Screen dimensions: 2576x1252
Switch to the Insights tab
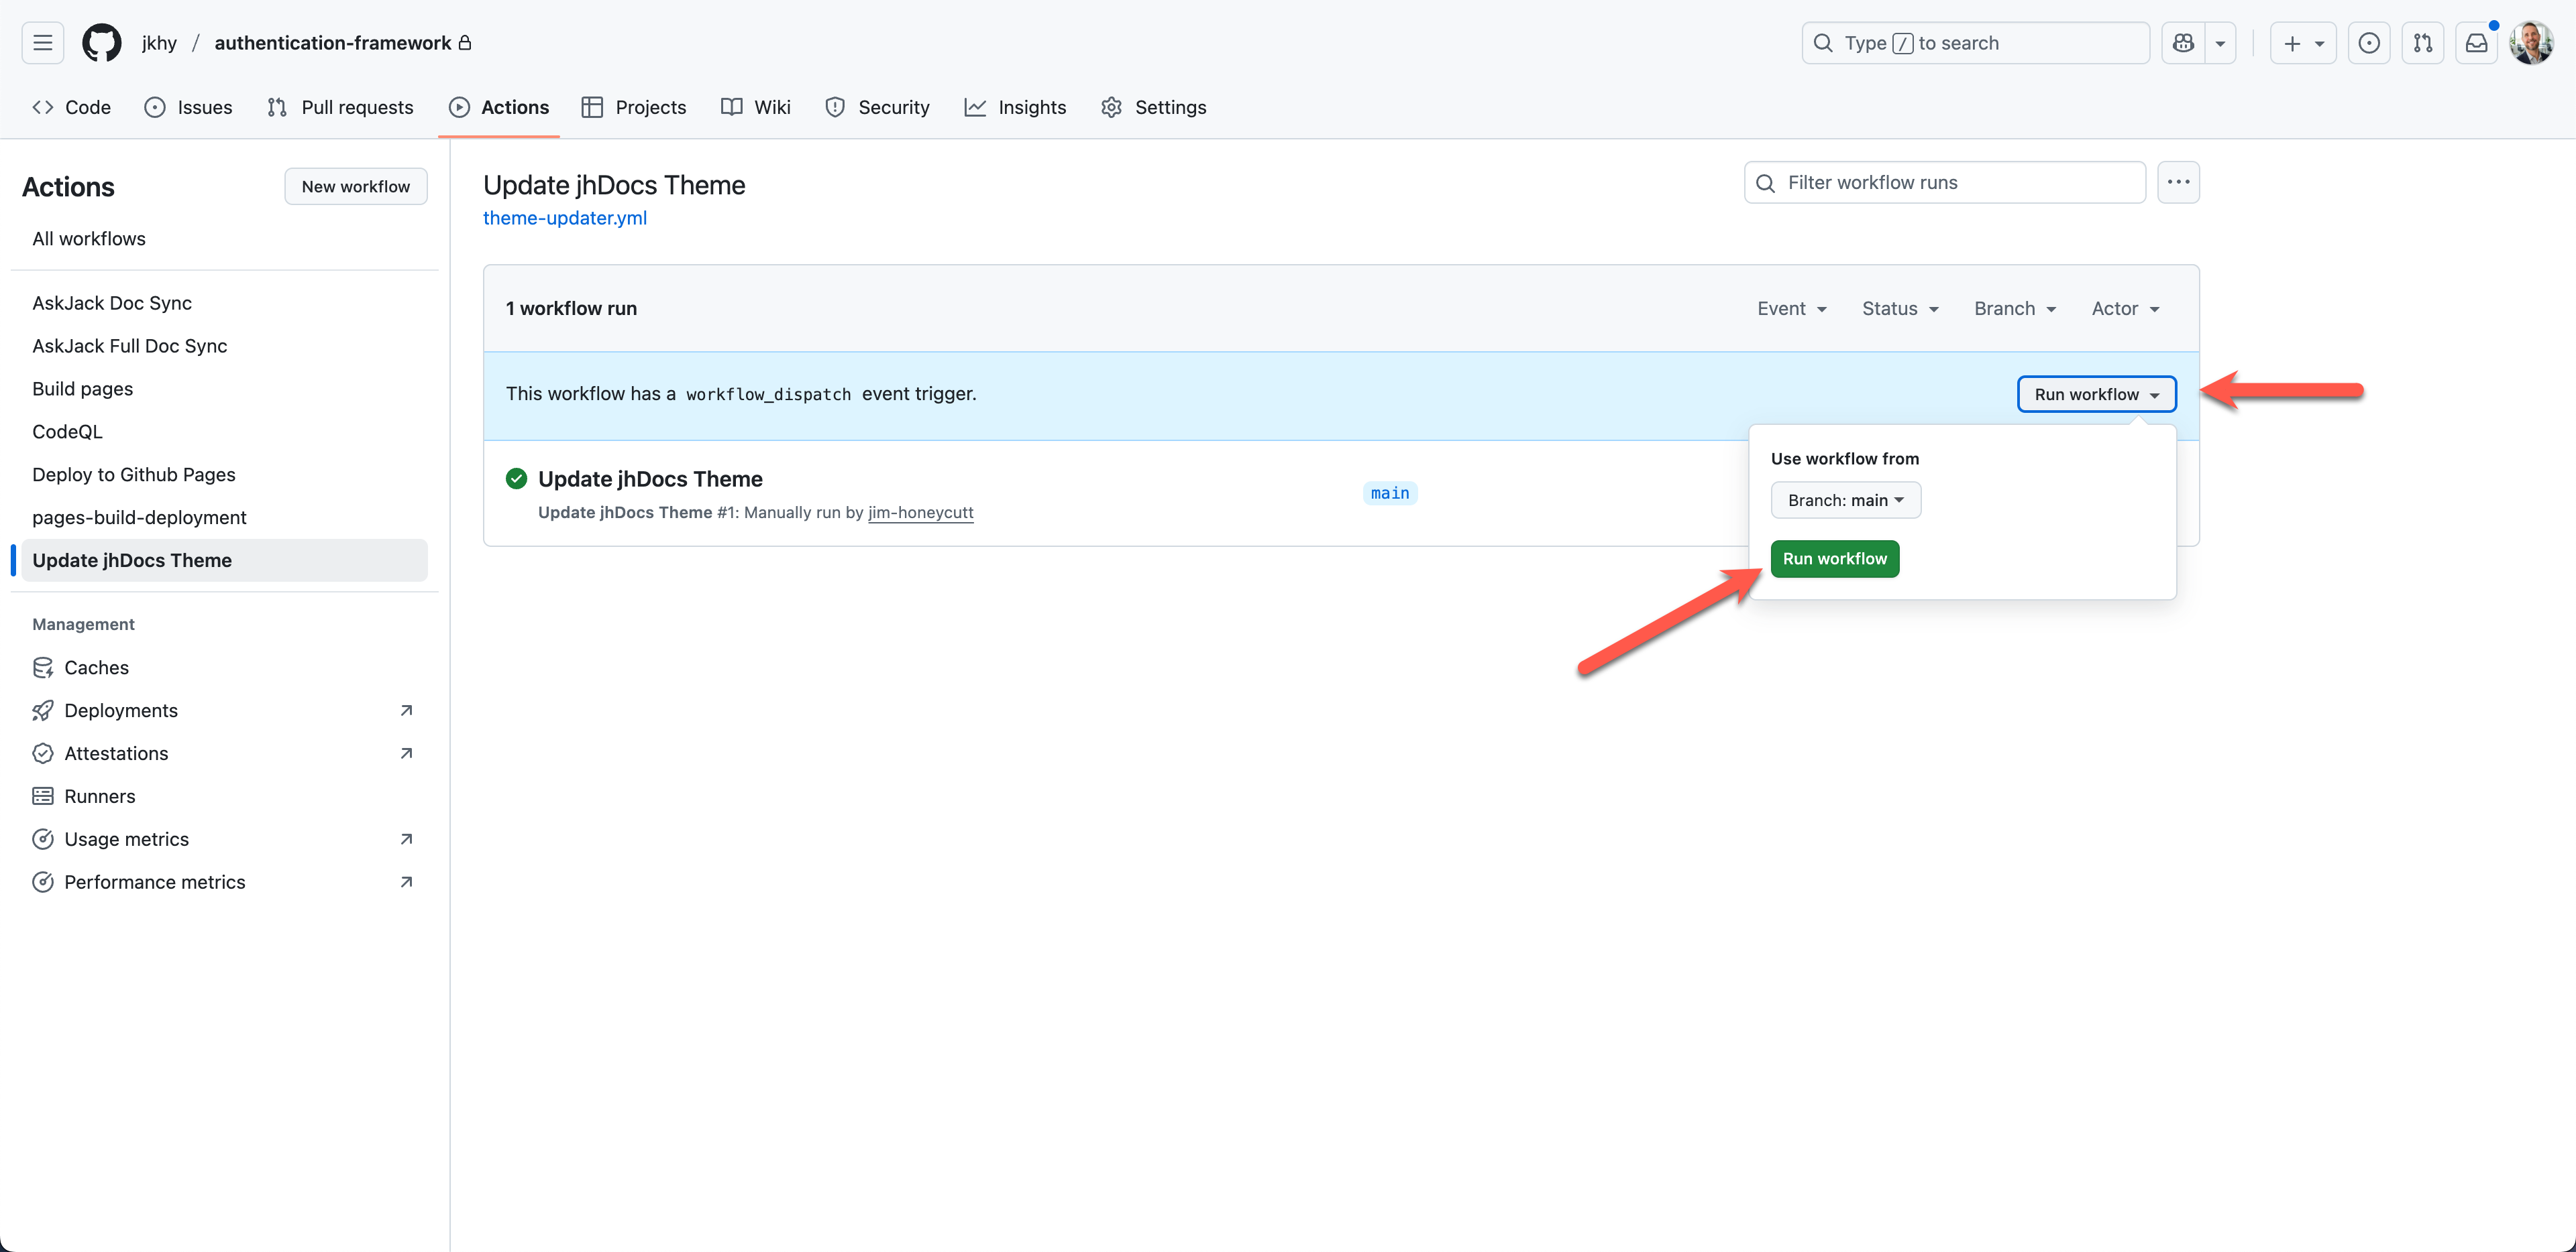(x=1015, y=107)
